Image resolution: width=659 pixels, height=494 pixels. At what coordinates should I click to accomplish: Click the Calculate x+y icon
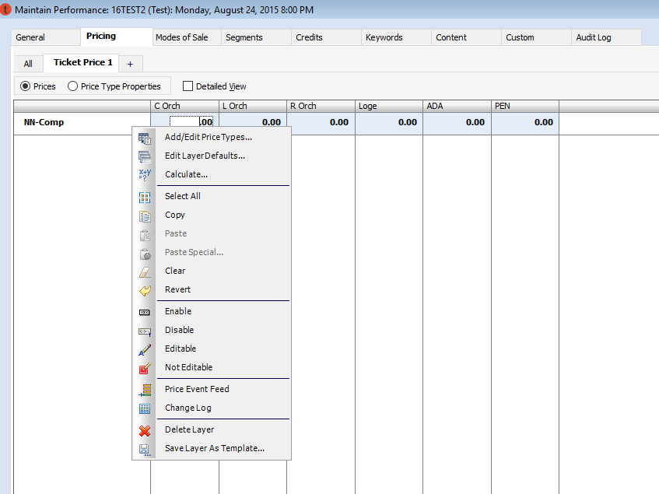coord(145,175)
